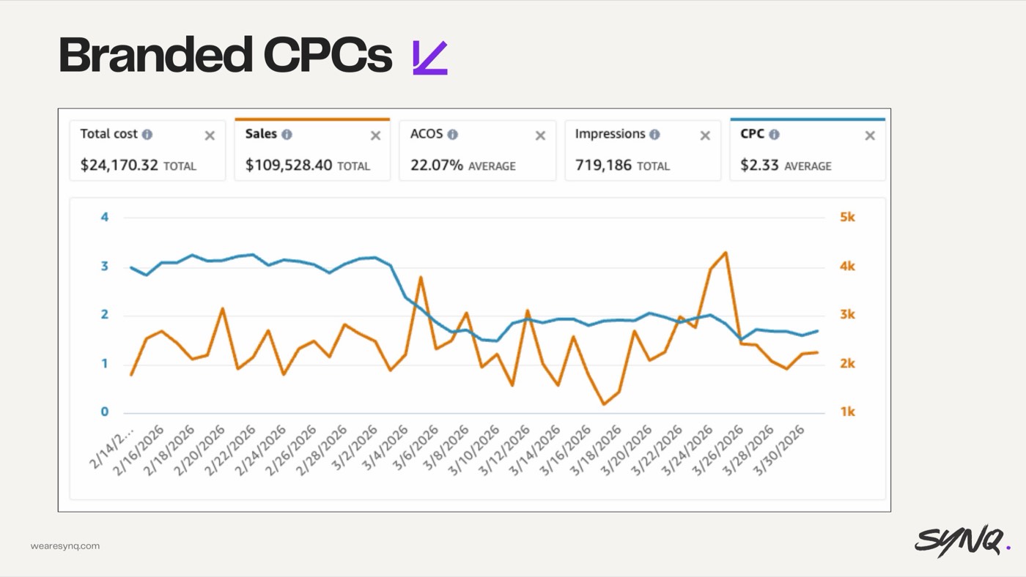This screenshot has height=577, width=1026.
Task: Click the purple arrow icon beside the title
Action: point(430,58)
